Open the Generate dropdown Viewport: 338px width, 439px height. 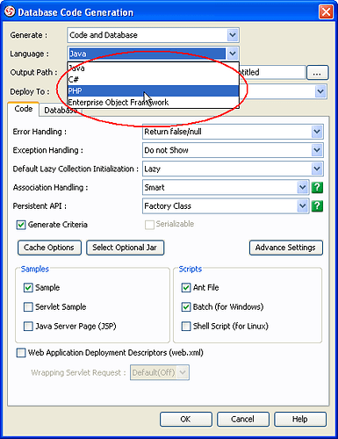(x=153, y=35)
